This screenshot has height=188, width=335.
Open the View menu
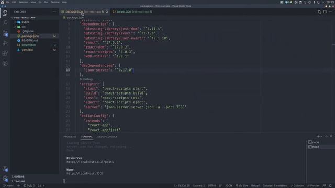[33, 2]
